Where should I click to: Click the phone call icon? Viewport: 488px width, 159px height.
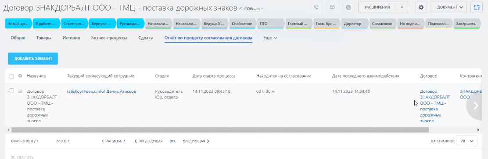pyautogui.click(x=316, y=7)
